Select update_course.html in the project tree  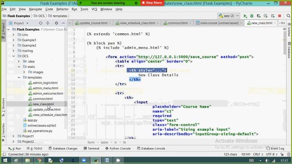click(47, 109)
